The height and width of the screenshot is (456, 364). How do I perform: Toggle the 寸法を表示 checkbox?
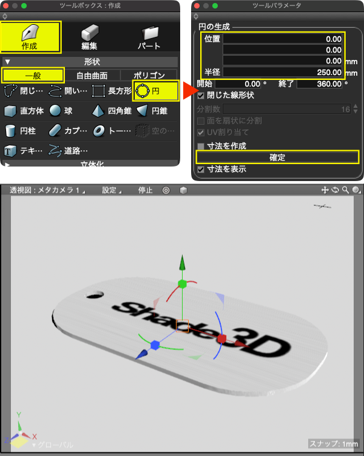201,169
